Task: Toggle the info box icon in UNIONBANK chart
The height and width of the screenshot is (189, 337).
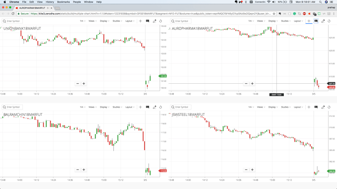Action: coord(147,21)
